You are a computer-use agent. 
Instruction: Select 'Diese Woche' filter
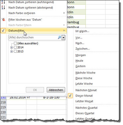coord(84,78)
